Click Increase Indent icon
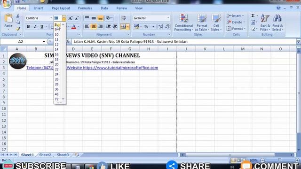The height and width of the screenshot is (169, 301). tap(115, 27)
